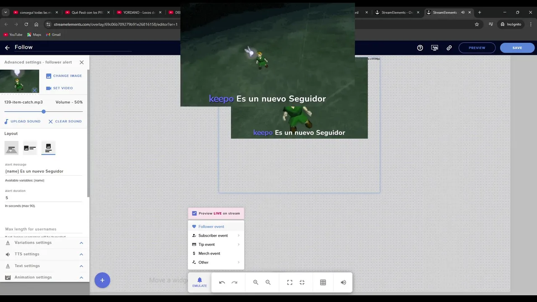The height and width of the screenshot is (302, 537).
Task: Click SET VIDEO
Action: click(x=59, y=88)
